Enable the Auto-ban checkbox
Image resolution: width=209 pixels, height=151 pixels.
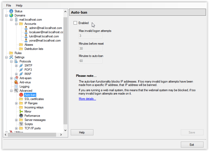click(75, 23)
